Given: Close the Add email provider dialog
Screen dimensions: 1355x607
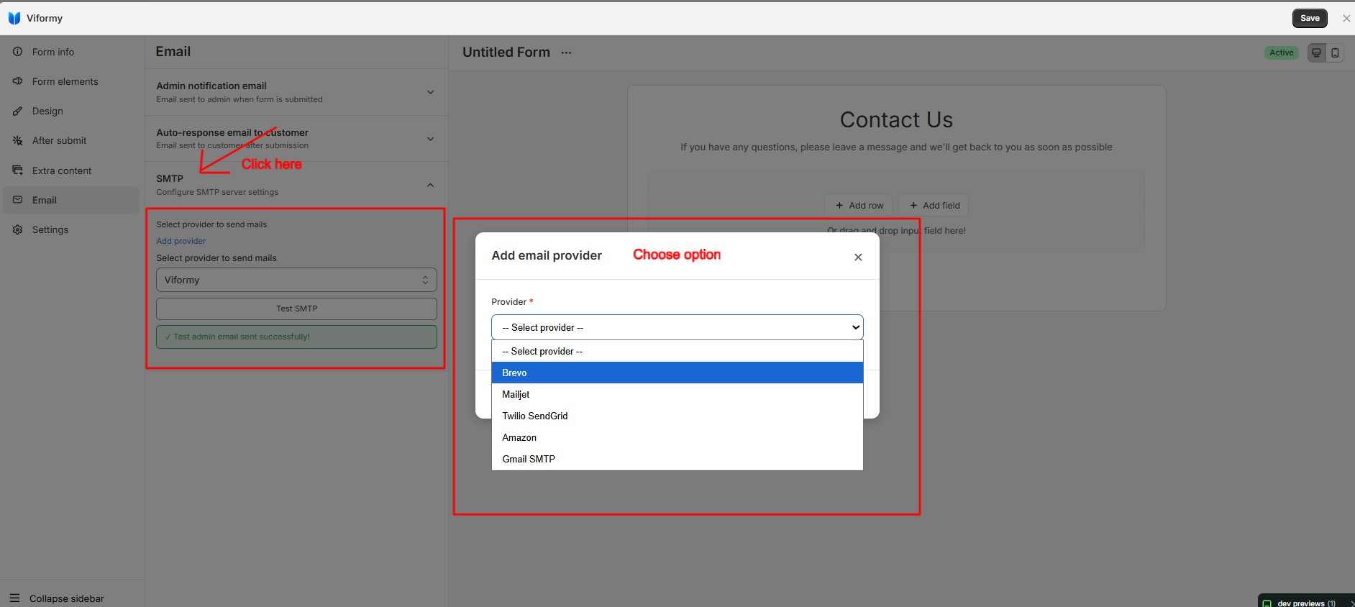Looking at the screenshot, I should pyautogui.click(x=858, y=257).
